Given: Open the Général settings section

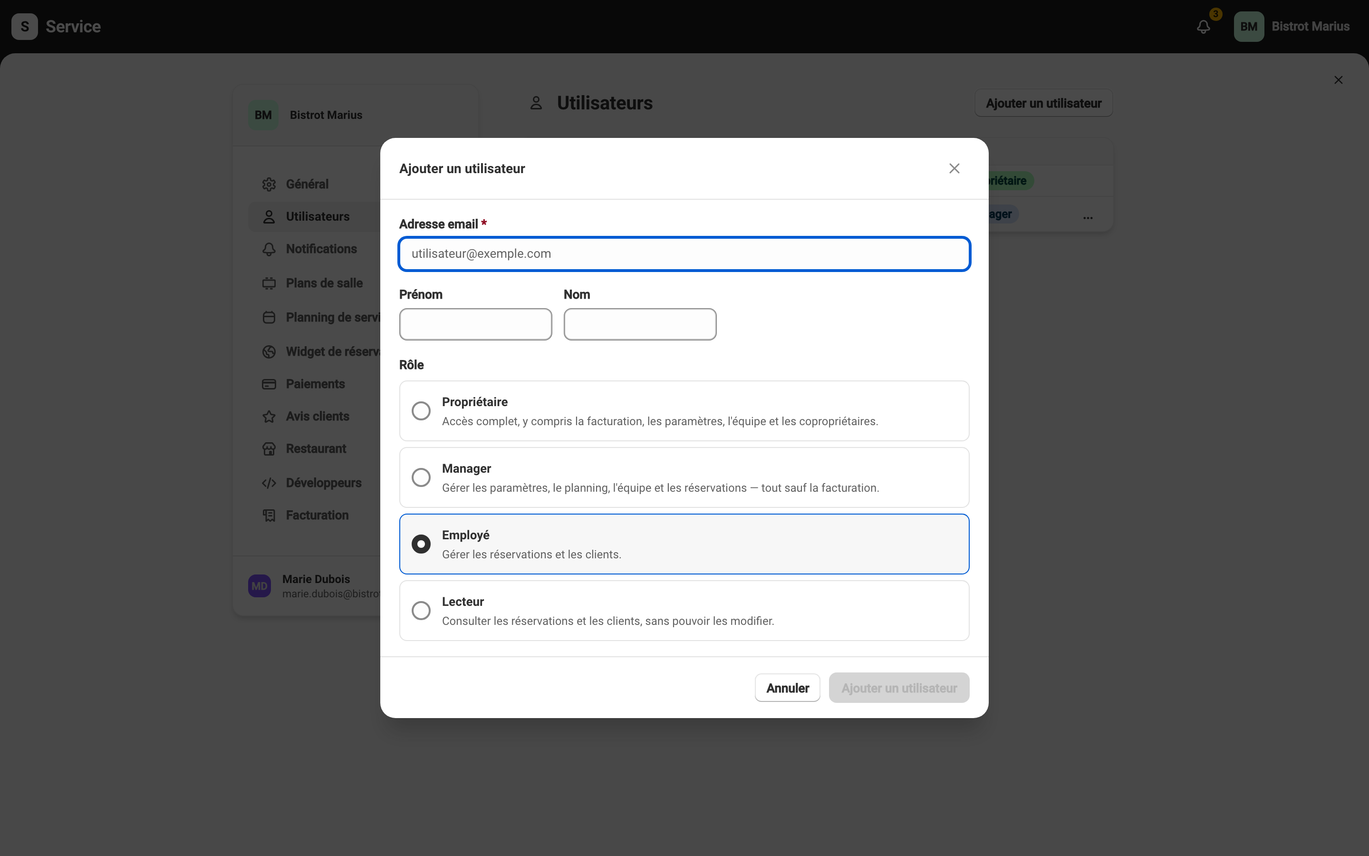Looking at the screenshot, I should (307, 185).
